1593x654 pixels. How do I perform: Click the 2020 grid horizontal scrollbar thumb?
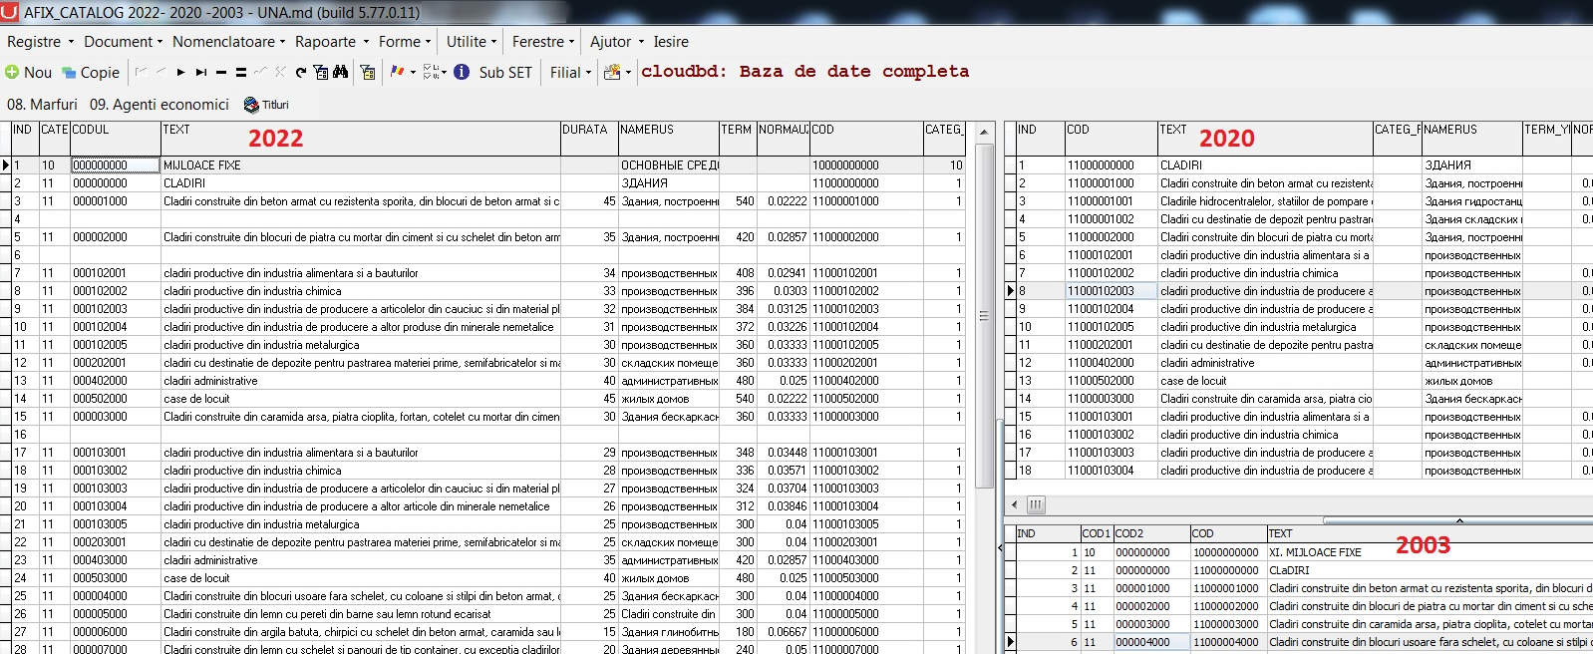(x=1036, y=504)
